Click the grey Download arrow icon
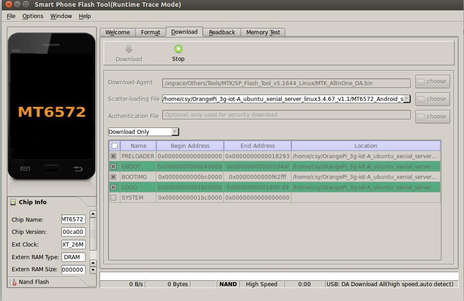Image resolution: width=464 pixels, height=301 pixels. click(x=129, y=49)
